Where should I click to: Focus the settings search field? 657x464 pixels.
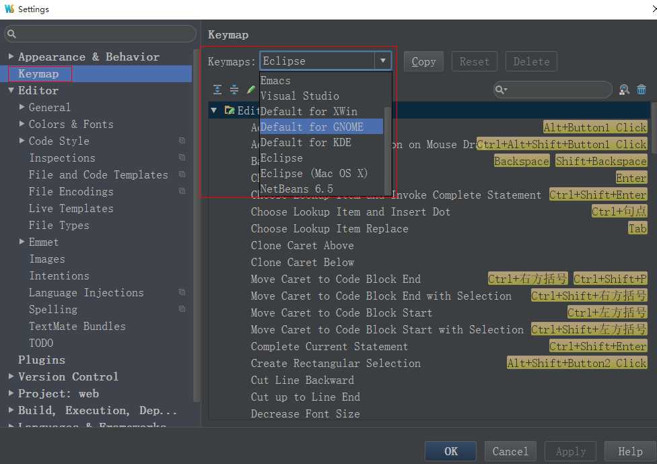point(100,34)
